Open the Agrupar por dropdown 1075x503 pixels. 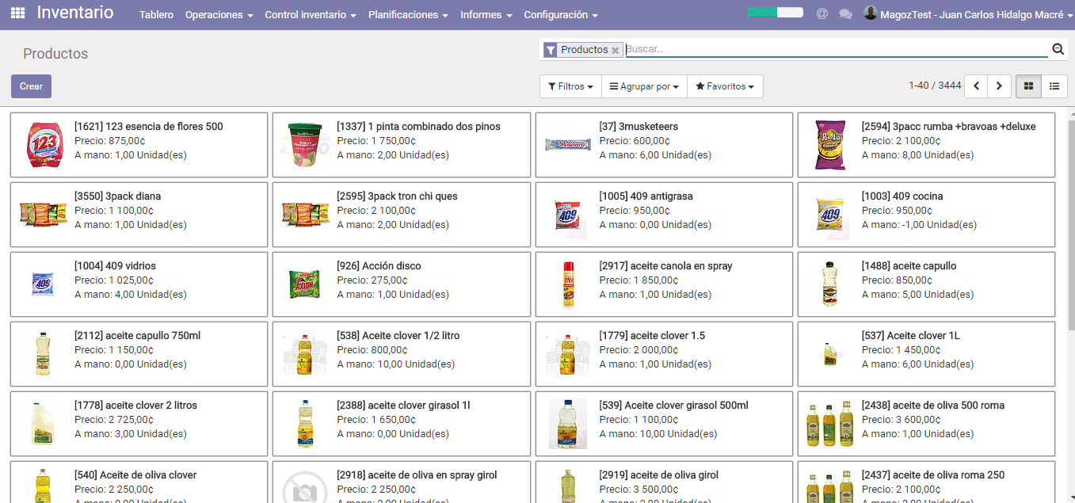click(644, 86)
